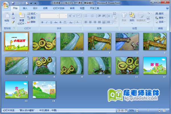Save the presentation from the quick access toolbar
Image resolution: width=171 pixels, height=114 pixels.
pyautogui.click(x=13, y=3)
